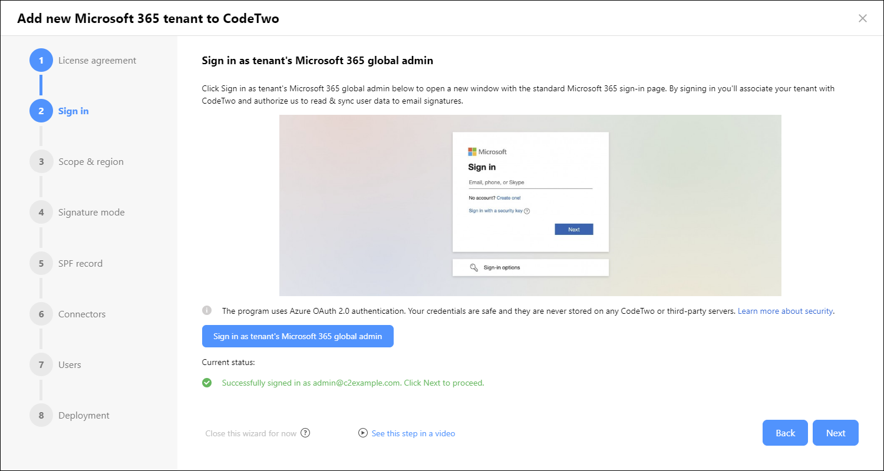Click the successfully signed in status message
Screen dimensions: 884x471
[353, 383]
